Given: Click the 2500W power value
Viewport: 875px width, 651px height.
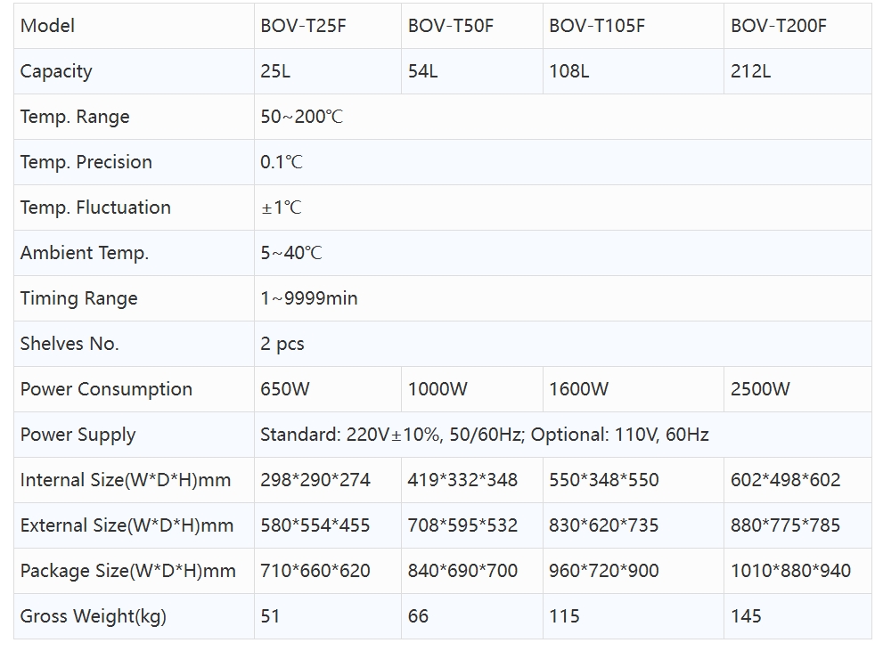Looking at the screenshot, I should [x=760, y=389].
